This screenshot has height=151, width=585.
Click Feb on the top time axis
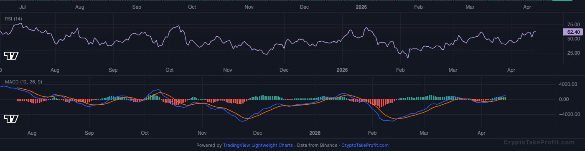click(418, 7)
